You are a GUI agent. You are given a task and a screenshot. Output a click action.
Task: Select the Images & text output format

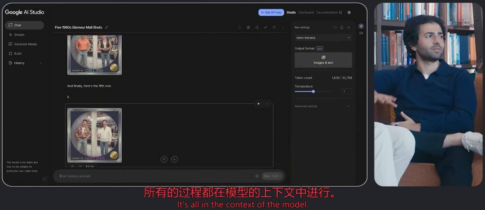(x=323, y=60)
